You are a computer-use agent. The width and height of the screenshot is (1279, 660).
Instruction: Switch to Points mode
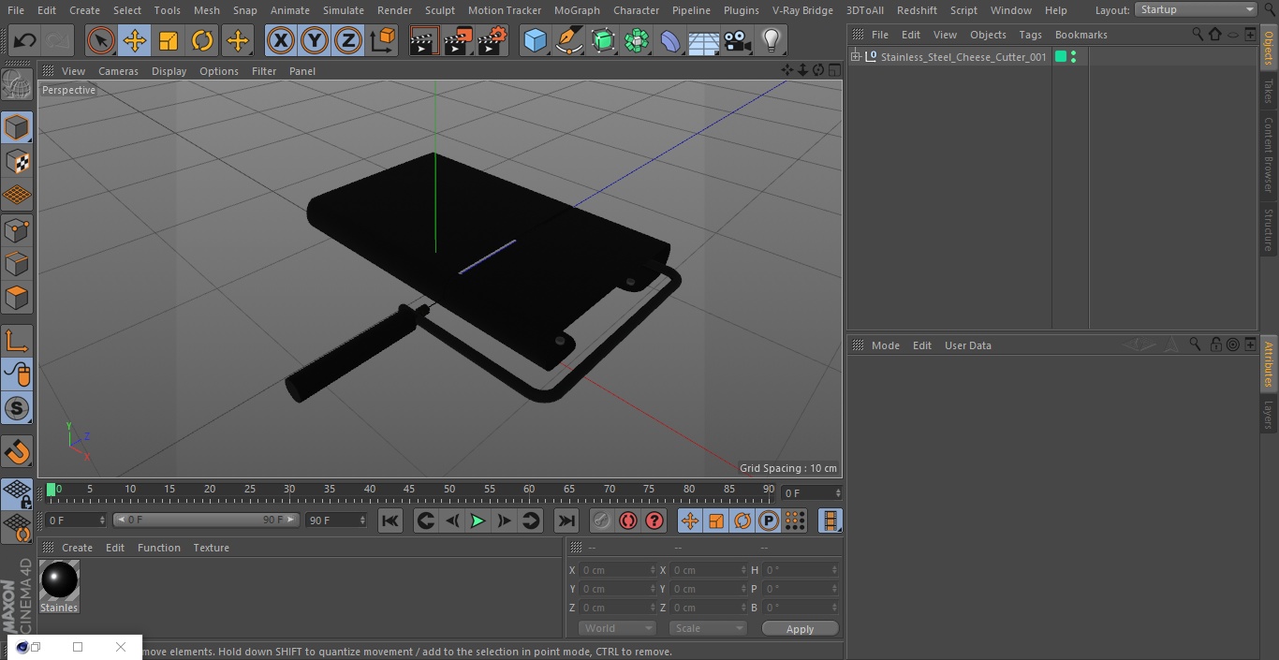pyautogui.click(x=17, y=230)
